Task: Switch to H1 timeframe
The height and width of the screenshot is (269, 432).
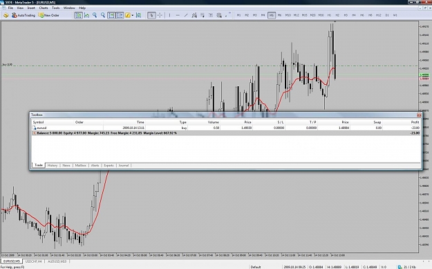Action: click(x=329, y=15)
